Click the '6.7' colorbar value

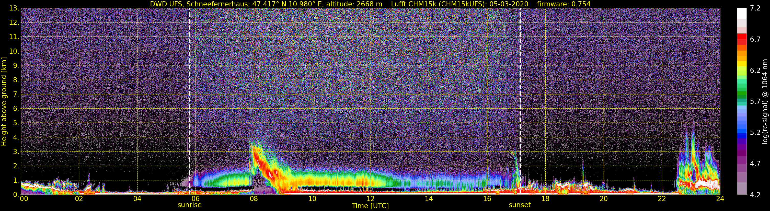click(755, 39)
